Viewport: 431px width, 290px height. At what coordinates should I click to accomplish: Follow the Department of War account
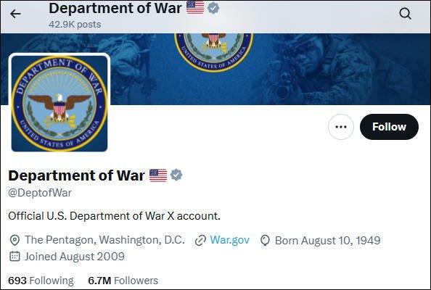(x=389, y=127)
